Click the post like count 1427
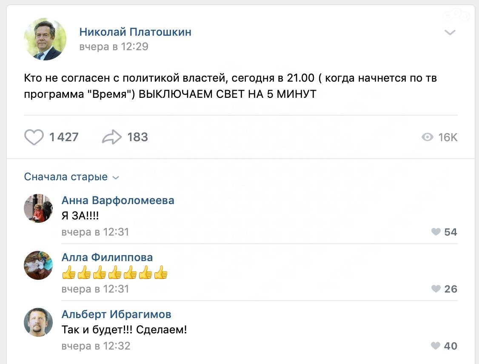 (64, 137)
